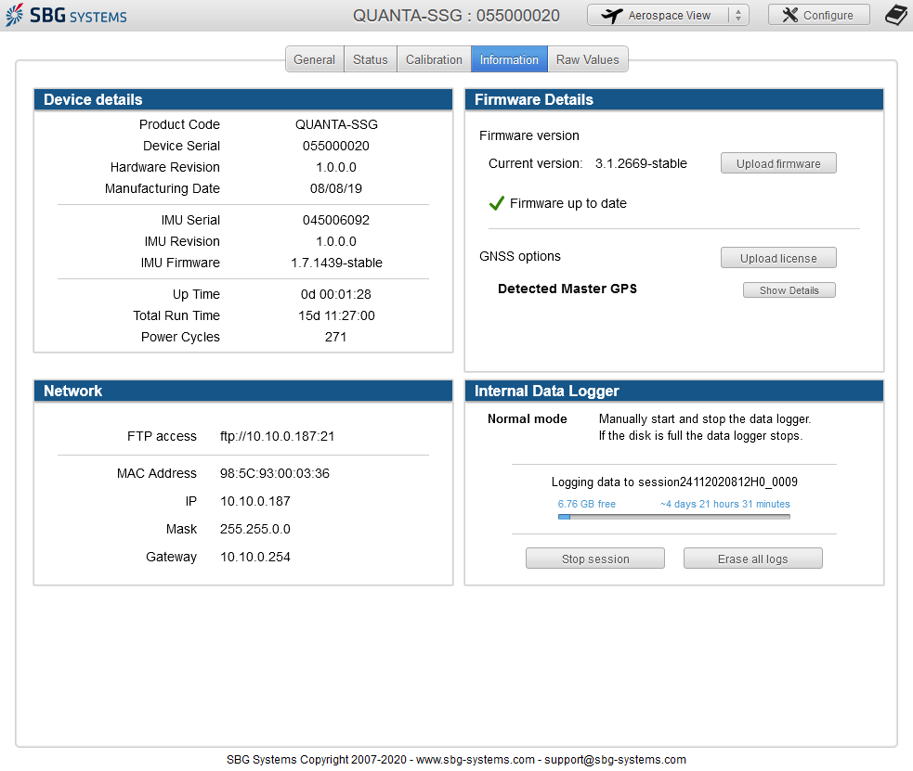Click the Power Cycles value 271

[336, 337]
